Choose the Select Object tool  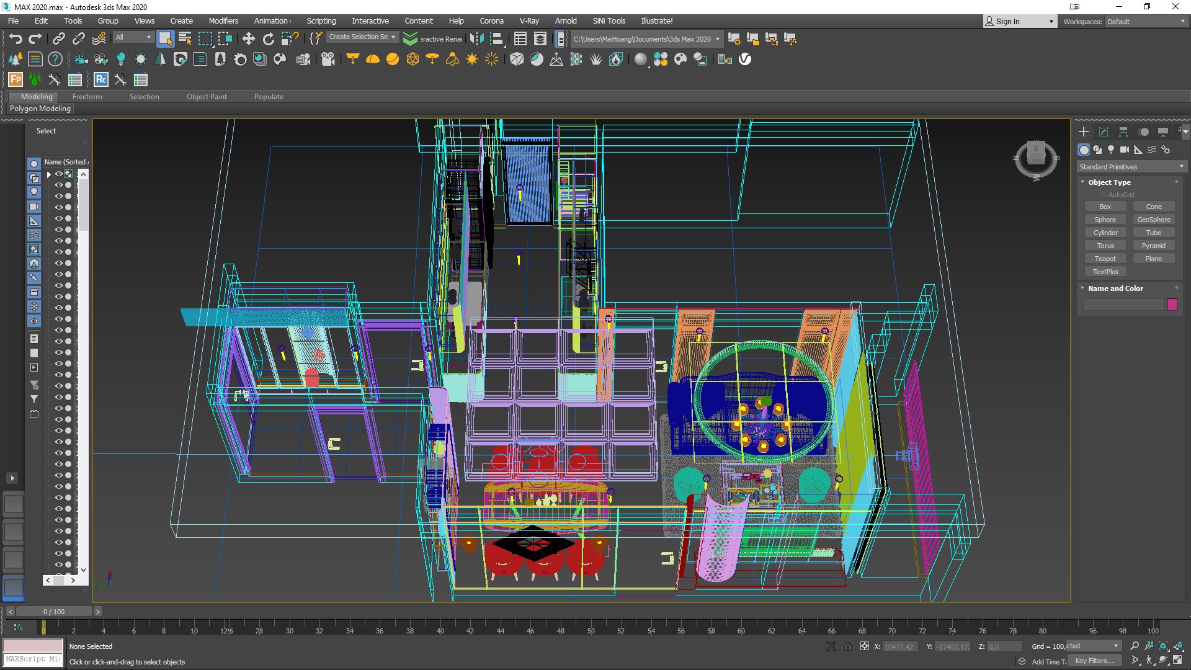[x=165, y=38]
